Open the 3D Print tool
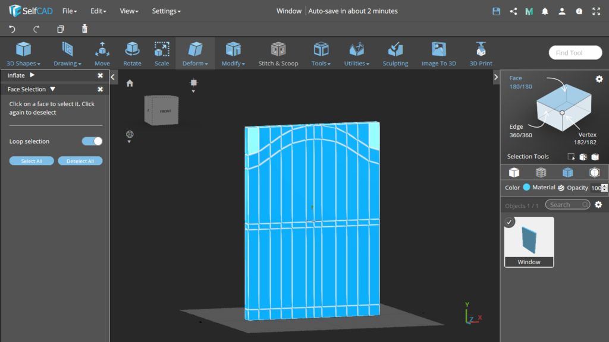This screenshot has height=342, width=609. 481,53
